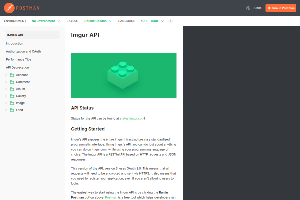Follow the green Postman link in text
300x200 pixels.
(x=111, y=197)
